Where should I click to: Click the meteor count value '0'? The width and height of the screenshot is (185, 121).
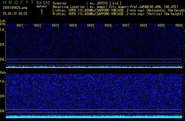tap(42, 11)
